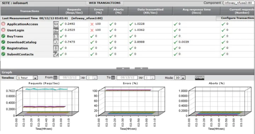
Task: Open the UserLogin transaction link
Action: click(x=16, y=30)
